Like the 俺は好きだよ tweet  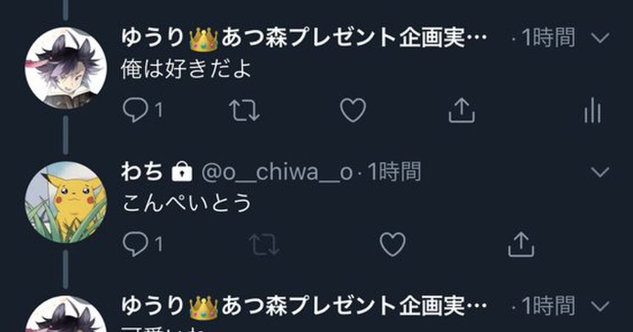[x=352, y=111]
